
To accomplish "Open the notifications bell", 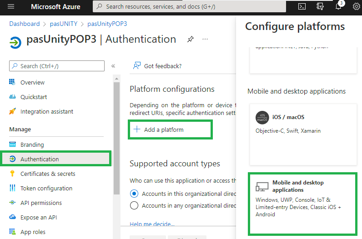I will (x=338, y=6).
